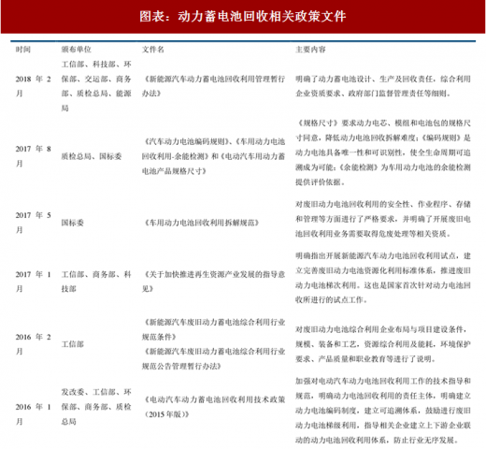Click the date cell 2017 年 1 月
Image resolution: width=486 pixels, height=449 pixels.
tap(34, 282)
